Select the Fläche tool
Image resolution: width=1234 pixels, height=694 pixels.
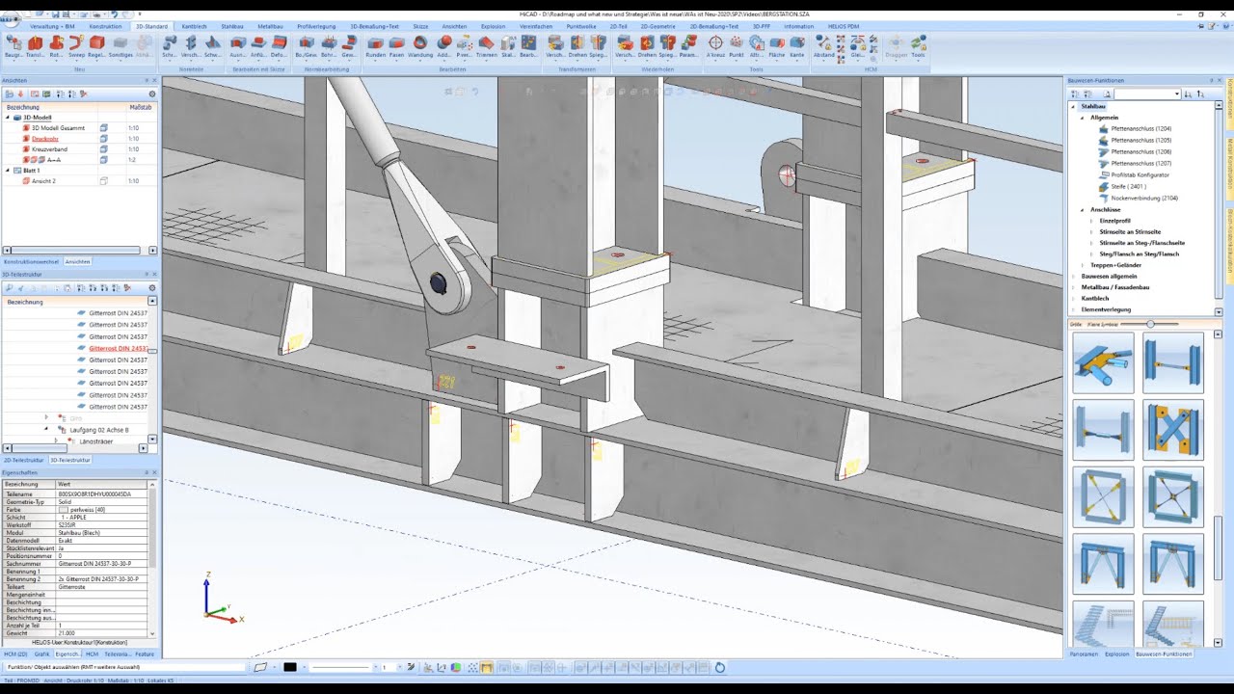tap(776, 46)
